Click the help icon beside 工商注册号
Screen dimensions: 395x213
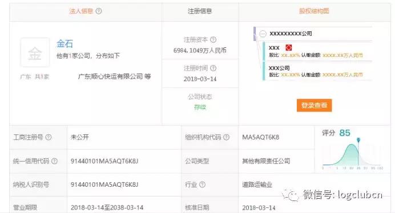tap(49, 137)
